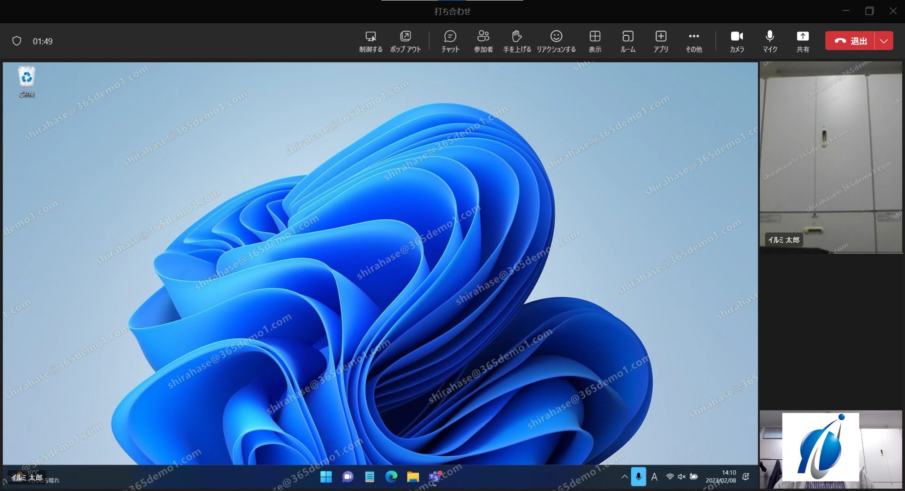Screen dimensions: 905x491
Task: Open the notification center bell icon
Action: [746, 476]
